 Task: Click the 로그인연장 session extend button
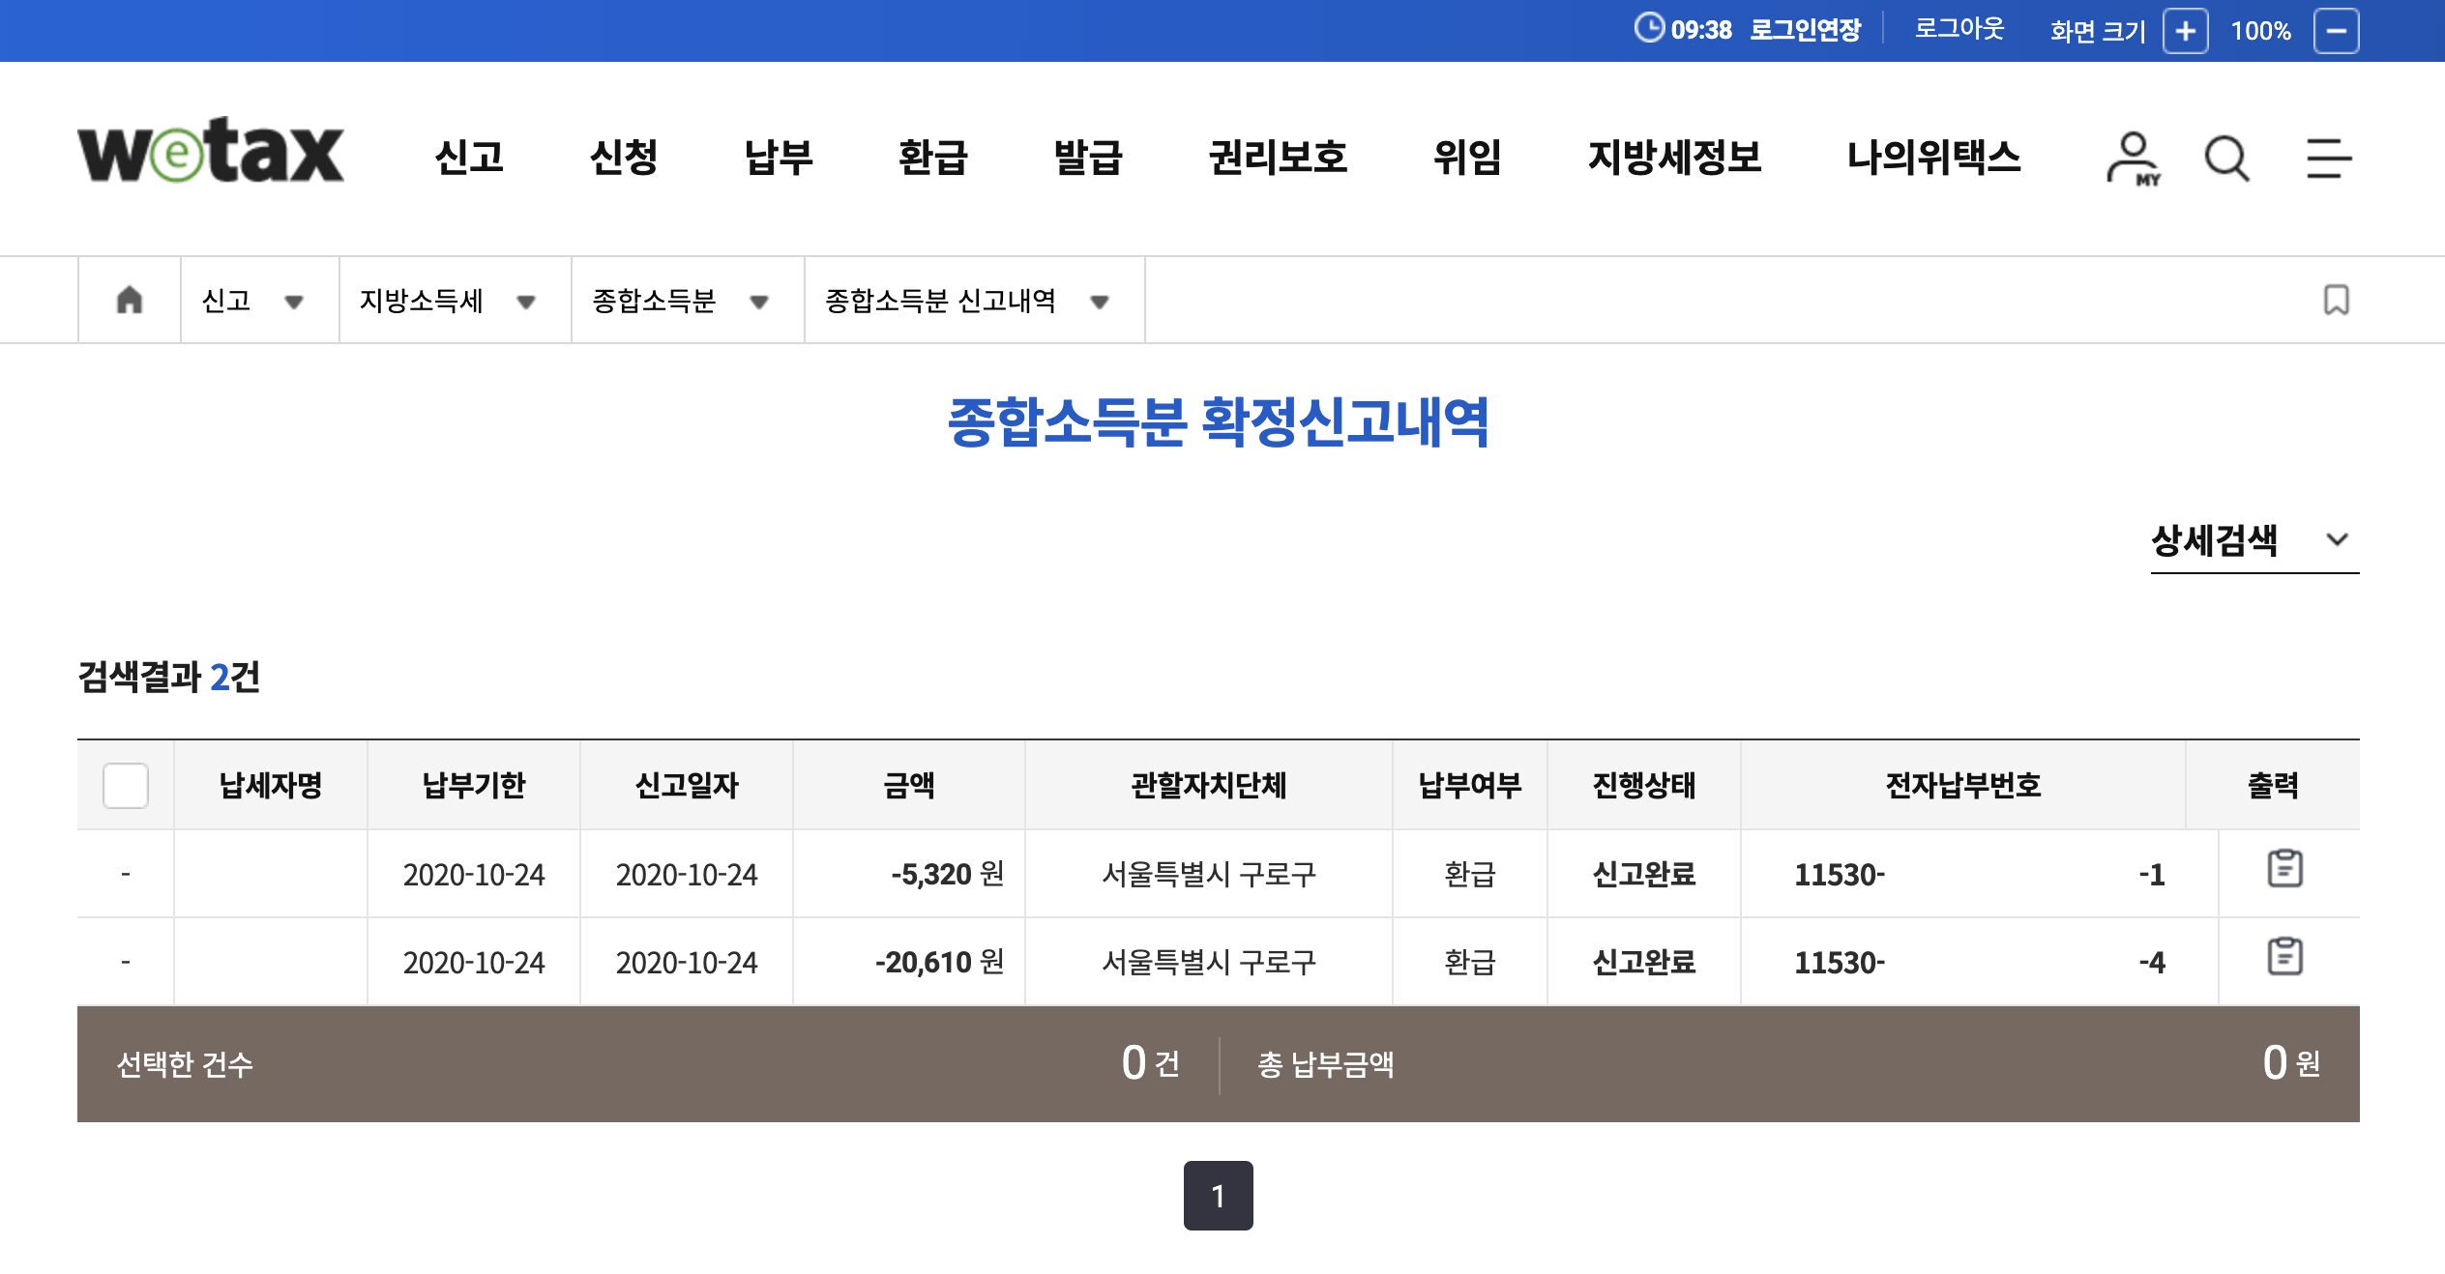(x=1805, y=28)
